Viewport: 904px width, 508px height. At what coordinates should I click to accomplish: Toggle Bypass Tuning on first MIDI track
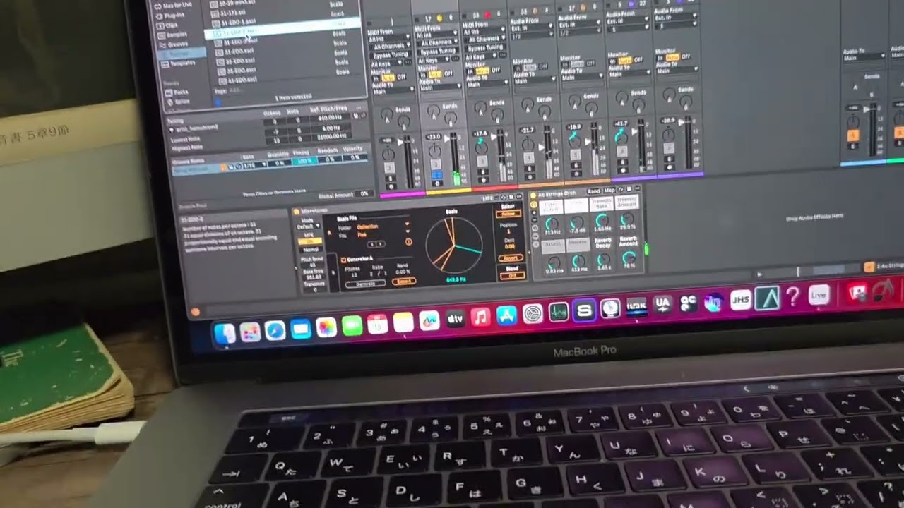(x=392, y=54)
